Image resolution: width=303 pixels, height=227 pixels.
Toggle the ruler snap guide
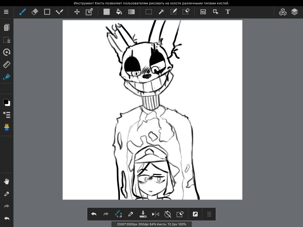[7, 65]
